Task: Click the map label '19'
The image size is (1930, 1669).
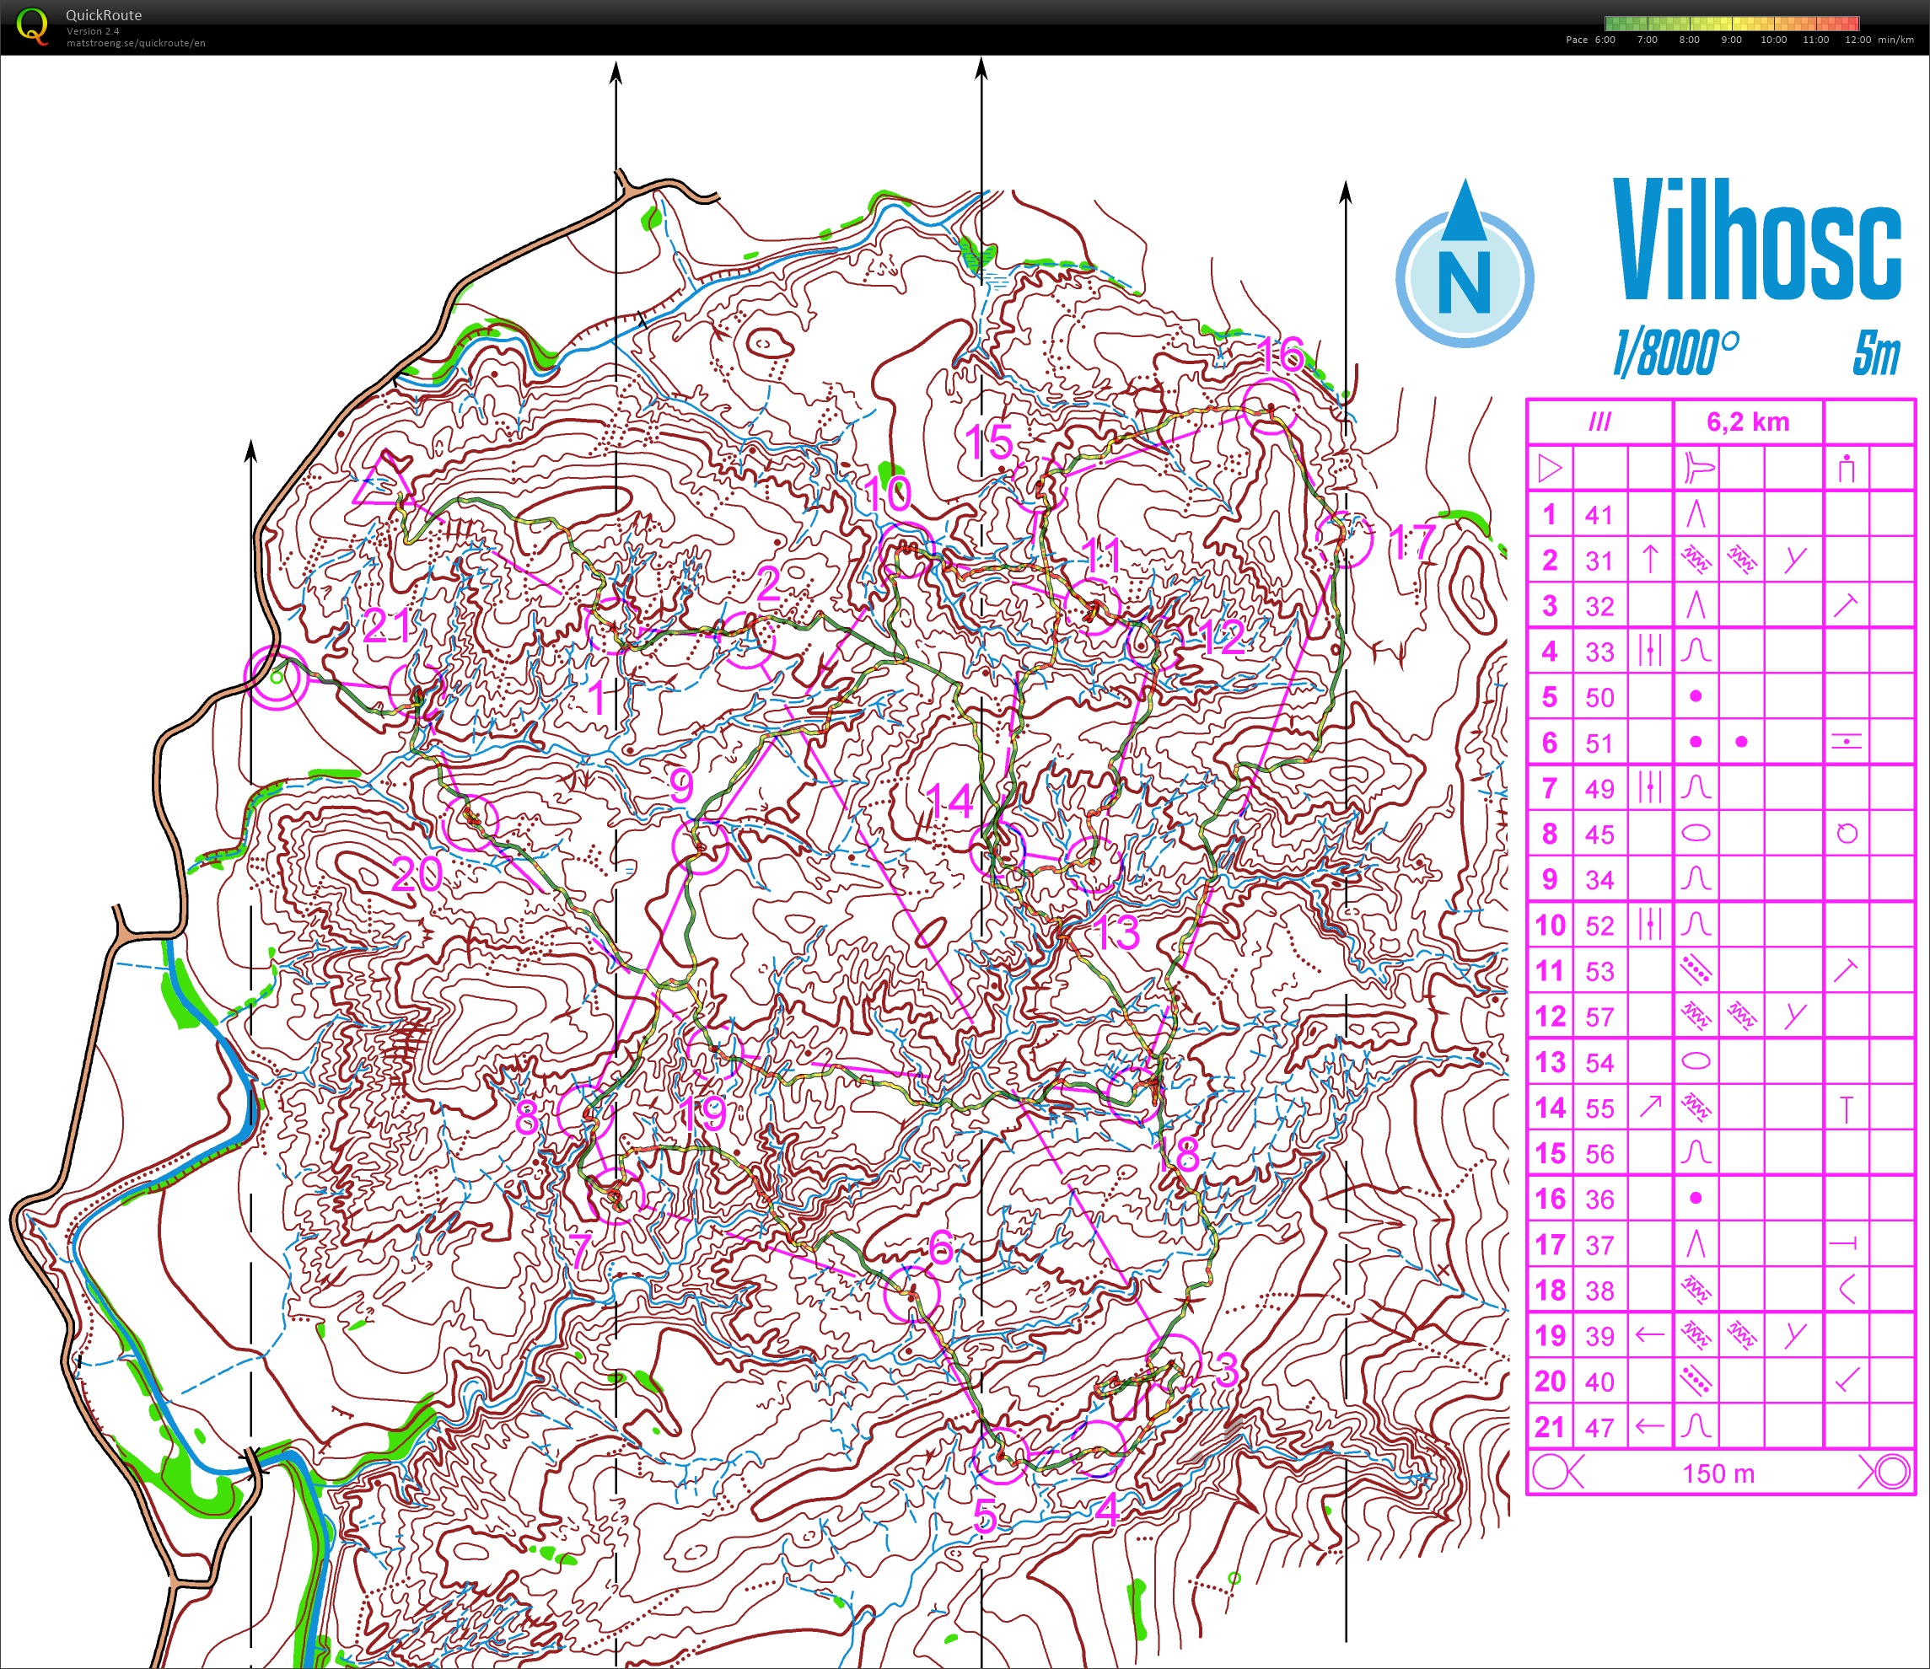Action: point(704,1114)
